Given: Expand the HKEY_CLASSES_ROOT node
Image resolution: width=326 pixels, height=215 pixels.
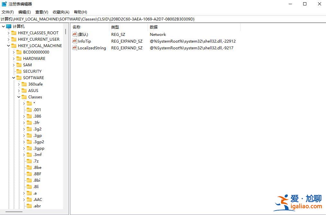Looking at the screenshot, I should tap(9, 33).
